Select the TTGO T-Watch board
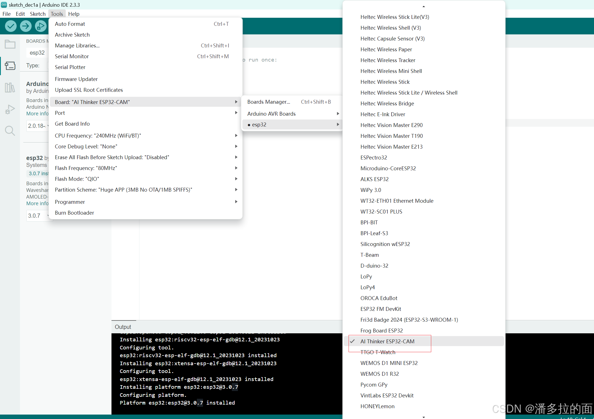The width and height of the screenshot is (594, 419). point(378,352)
